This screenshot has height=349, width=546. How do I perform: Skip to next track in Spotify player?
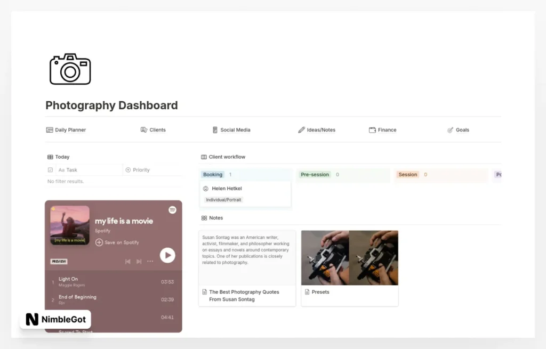coord(139,261)
